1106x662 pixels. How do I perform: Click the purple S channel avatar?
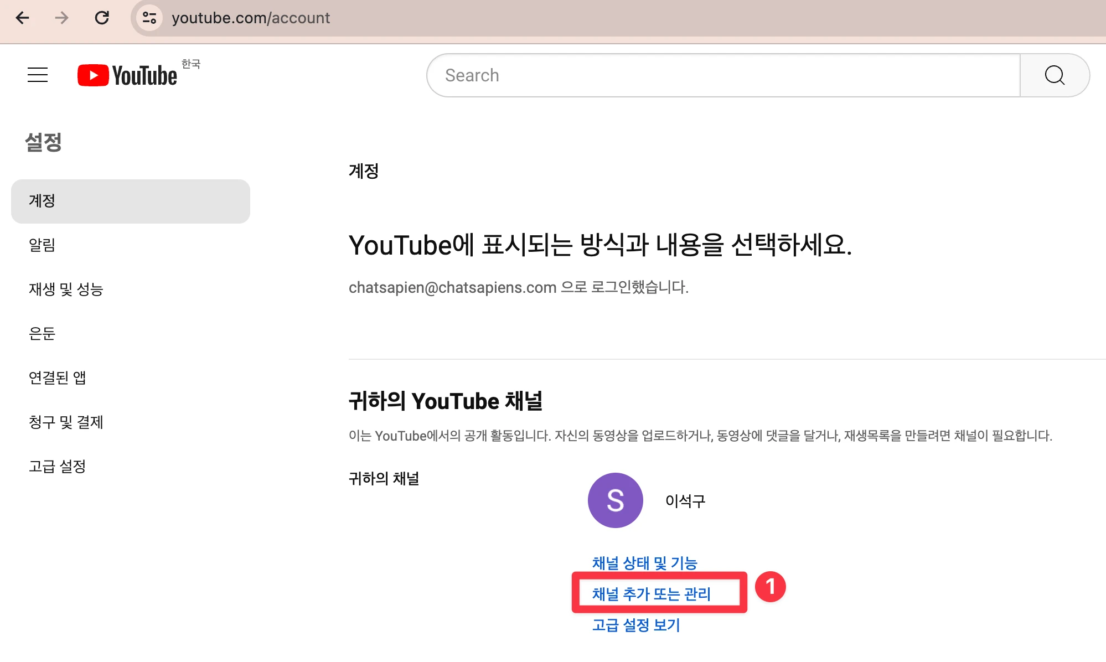(x=615, y=500)
